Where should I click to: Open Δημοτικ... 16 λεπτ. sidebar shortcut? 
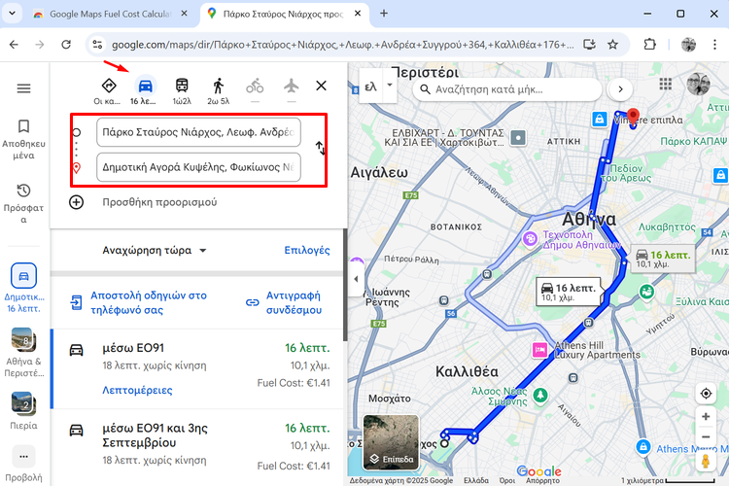(x=23, y=288)
